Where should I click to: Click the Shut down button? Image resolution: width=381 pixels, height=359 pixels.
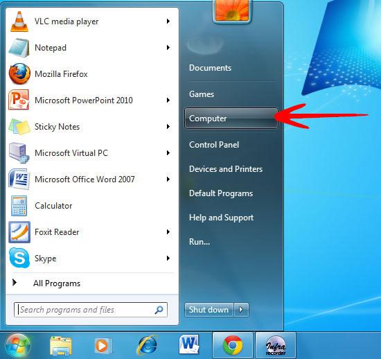point(209,309)
